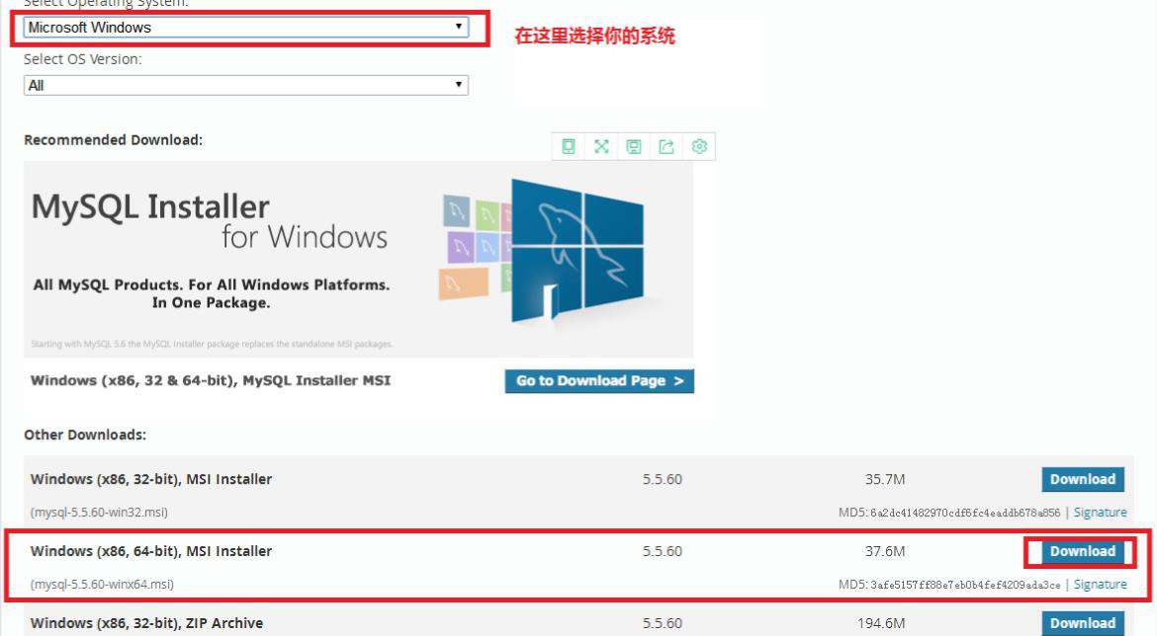Click the Go to Download Page button
1157x636 pixels.
coord(599,381)
